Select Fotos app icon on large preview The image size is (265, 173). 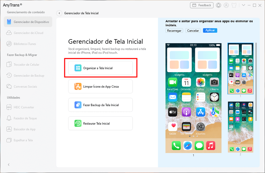click(201, 82)
